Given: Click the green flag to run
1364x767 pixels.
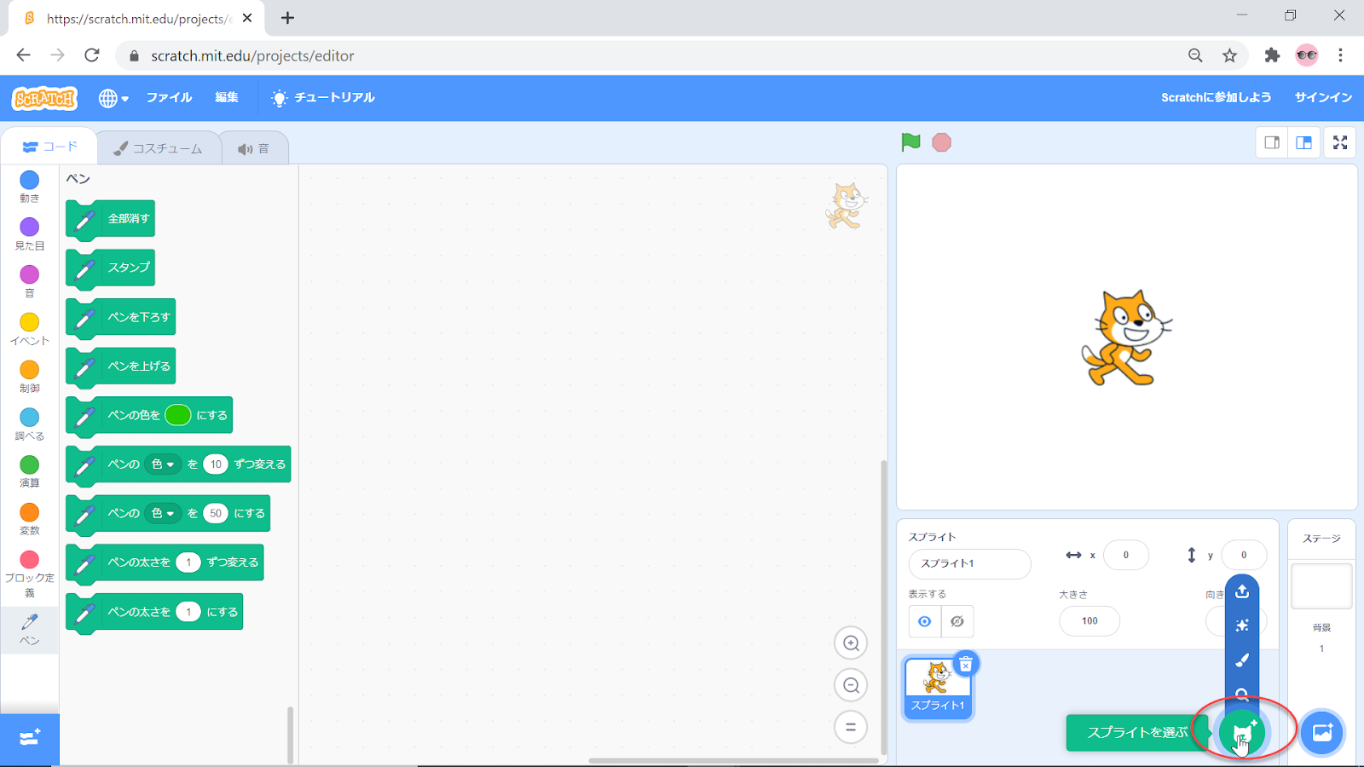Looking at the screenshot, I should [910, 142].
